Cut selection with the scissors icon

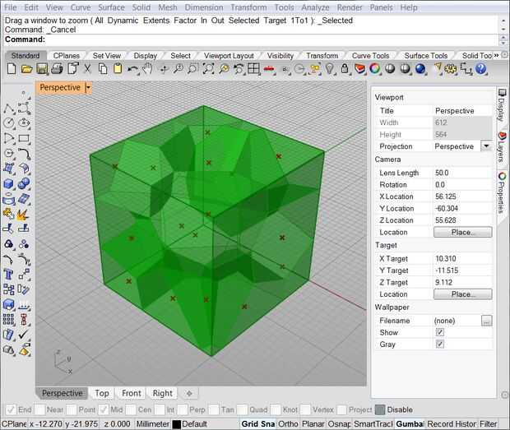(87, 69)
